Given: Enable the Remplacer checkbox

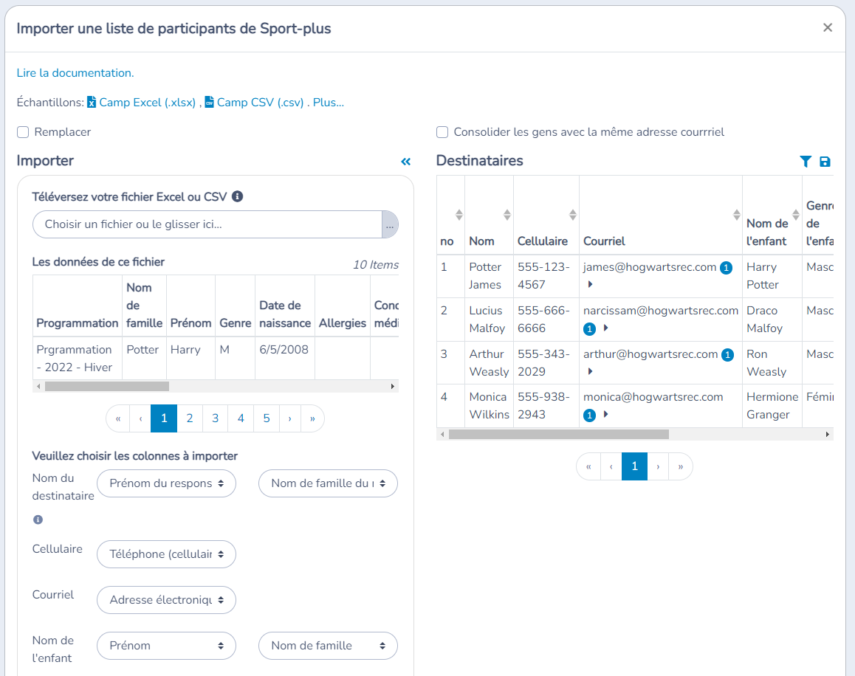Looking at the screenshot, I should (23, 132).
